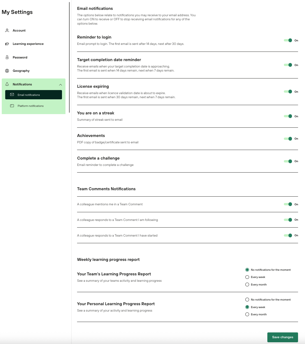Click the Email notifications envelope icon
This screenshot has width=305, height=344.
point(12,95)
